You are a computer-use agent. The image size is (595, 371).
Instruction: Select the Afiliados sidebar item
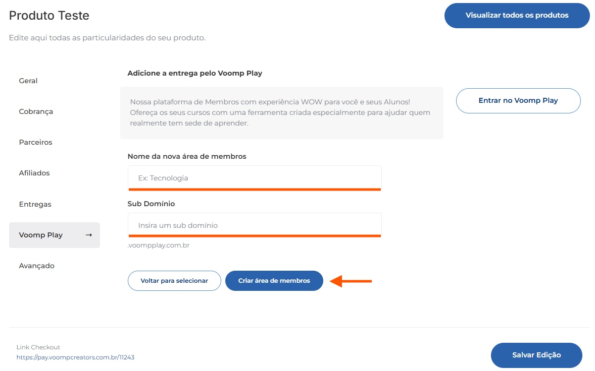(x=34, y=173)
